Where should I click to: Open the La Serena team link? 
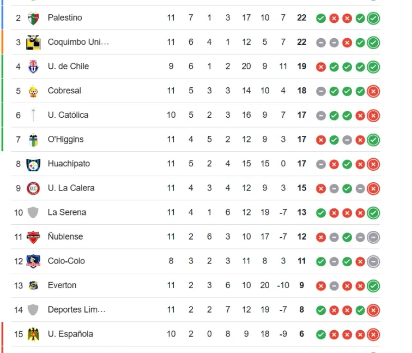67,212
